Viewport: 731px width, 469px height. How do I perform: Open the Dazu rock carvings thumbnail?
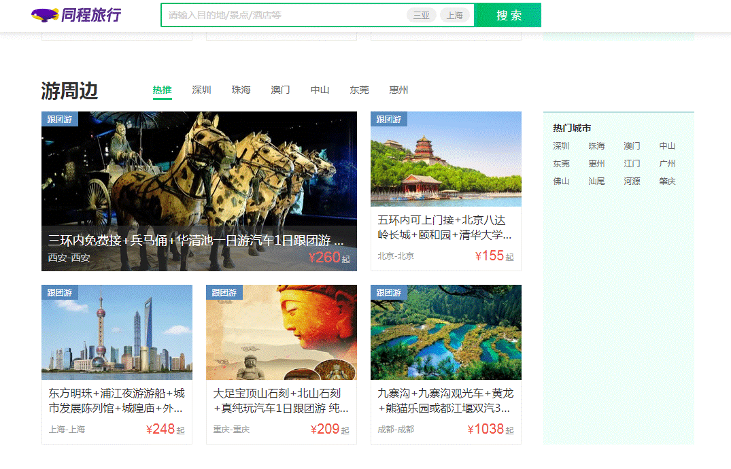coord(281,332)
